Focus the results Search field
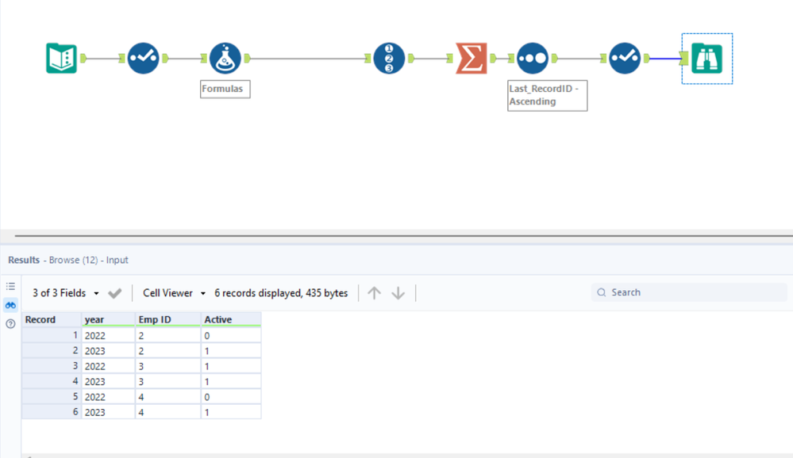The height and width of the screenshot is (458, 793). (689, 292)
